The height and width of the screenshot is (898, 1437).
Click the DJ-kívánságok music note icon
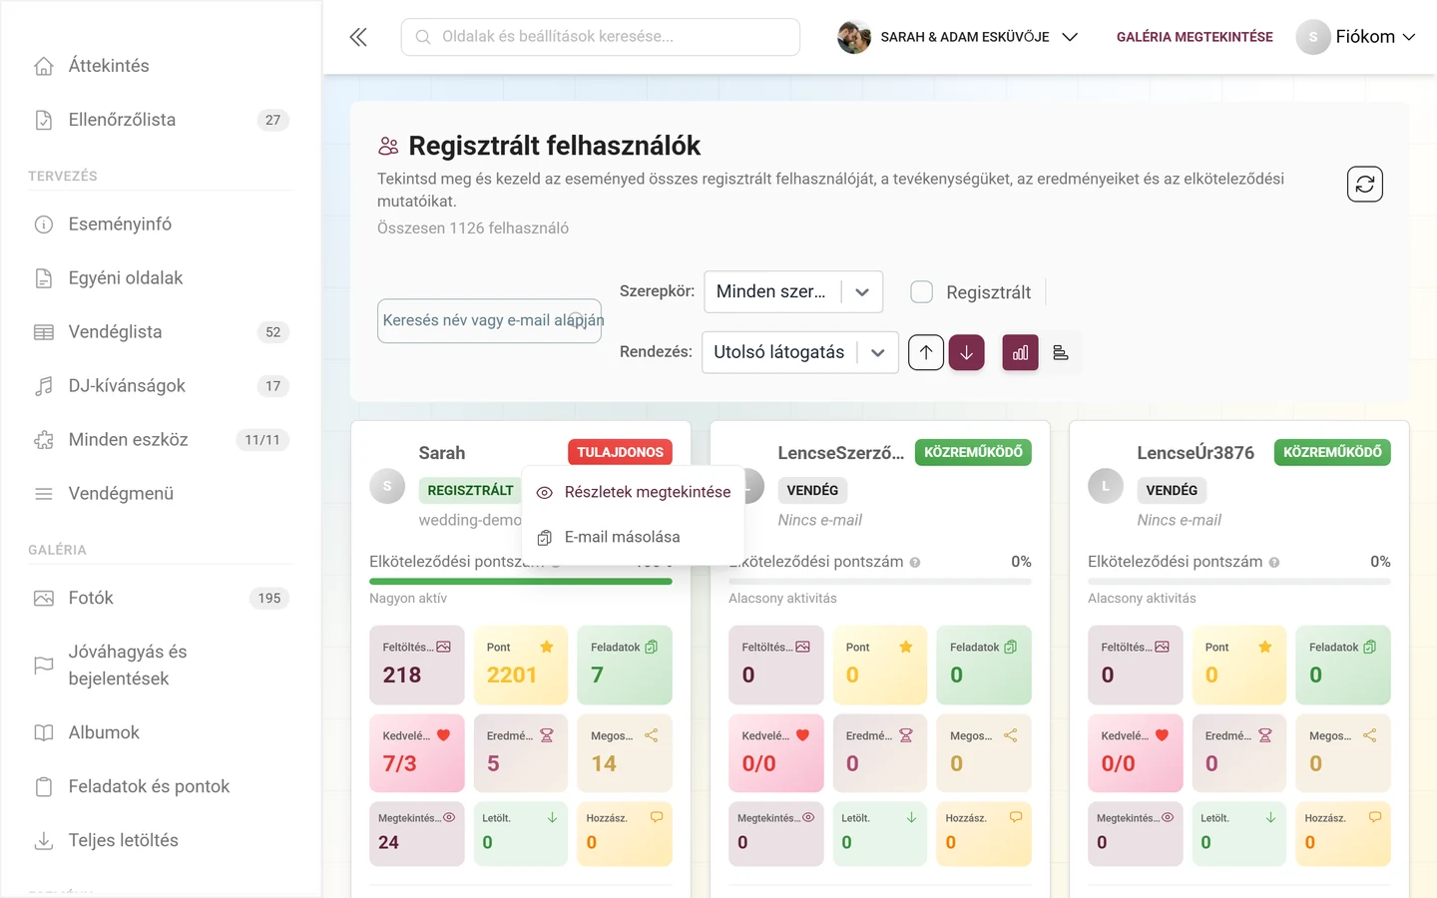pos(44,386)
